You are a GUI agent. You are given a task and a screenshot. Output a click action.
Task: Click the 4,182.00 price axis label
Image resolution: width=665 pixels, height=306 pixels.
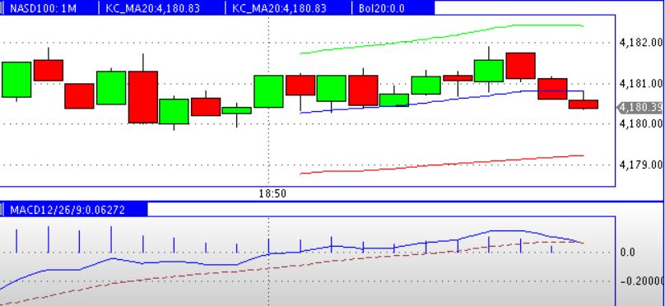tap(640, 43)
